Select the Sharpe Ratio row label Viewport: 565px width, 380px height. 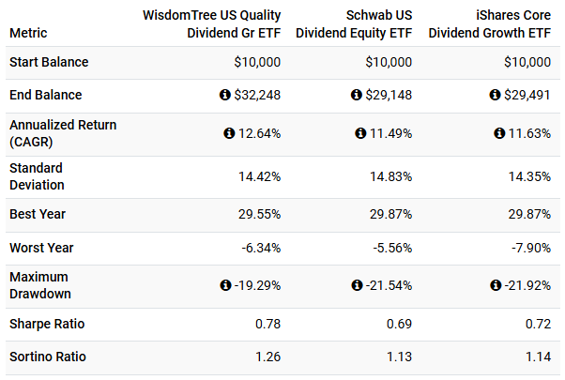coord(47,324)
